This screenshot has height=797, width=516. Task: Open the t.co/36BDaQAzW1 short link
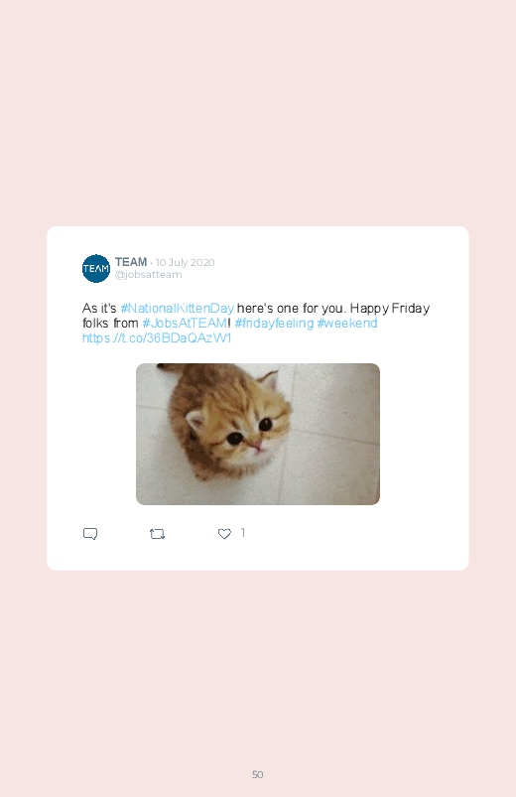point(157,338)
